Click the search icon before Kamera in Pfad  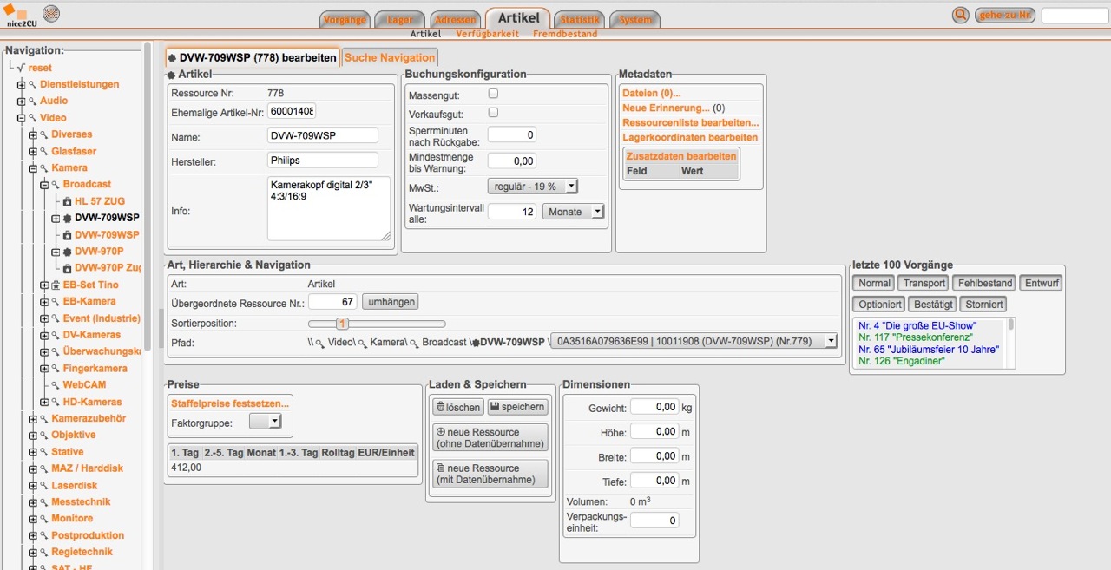coord(365,342)
